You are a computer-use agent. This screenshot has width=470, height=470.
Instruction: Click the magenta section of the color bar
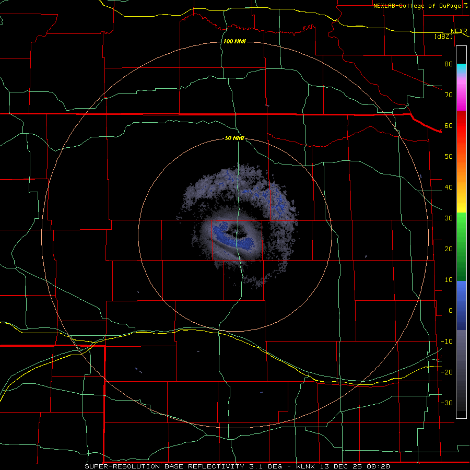(461, 96)
